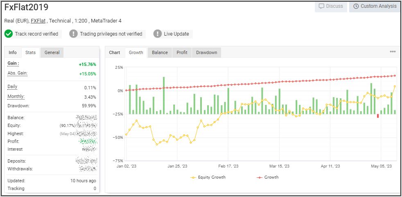Show the Profit chart tab

click(182, 52)
